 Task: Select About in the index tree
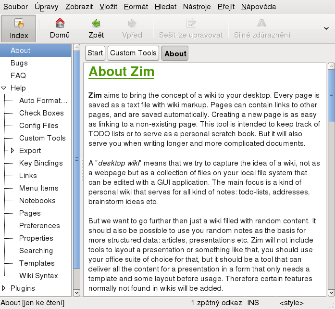pos(36,51)
